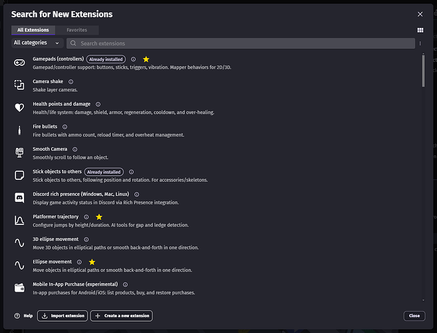Click the Platformer trajectory curve icon
This screenshot has height=333, width=437.
(19, 220)
